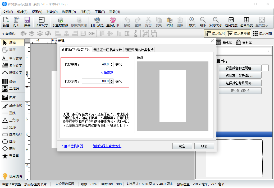Viewport: 274px width, 188px height.
Task: Switch to 新建证卡证书类卡片 tab
Action: pos(107,50)
